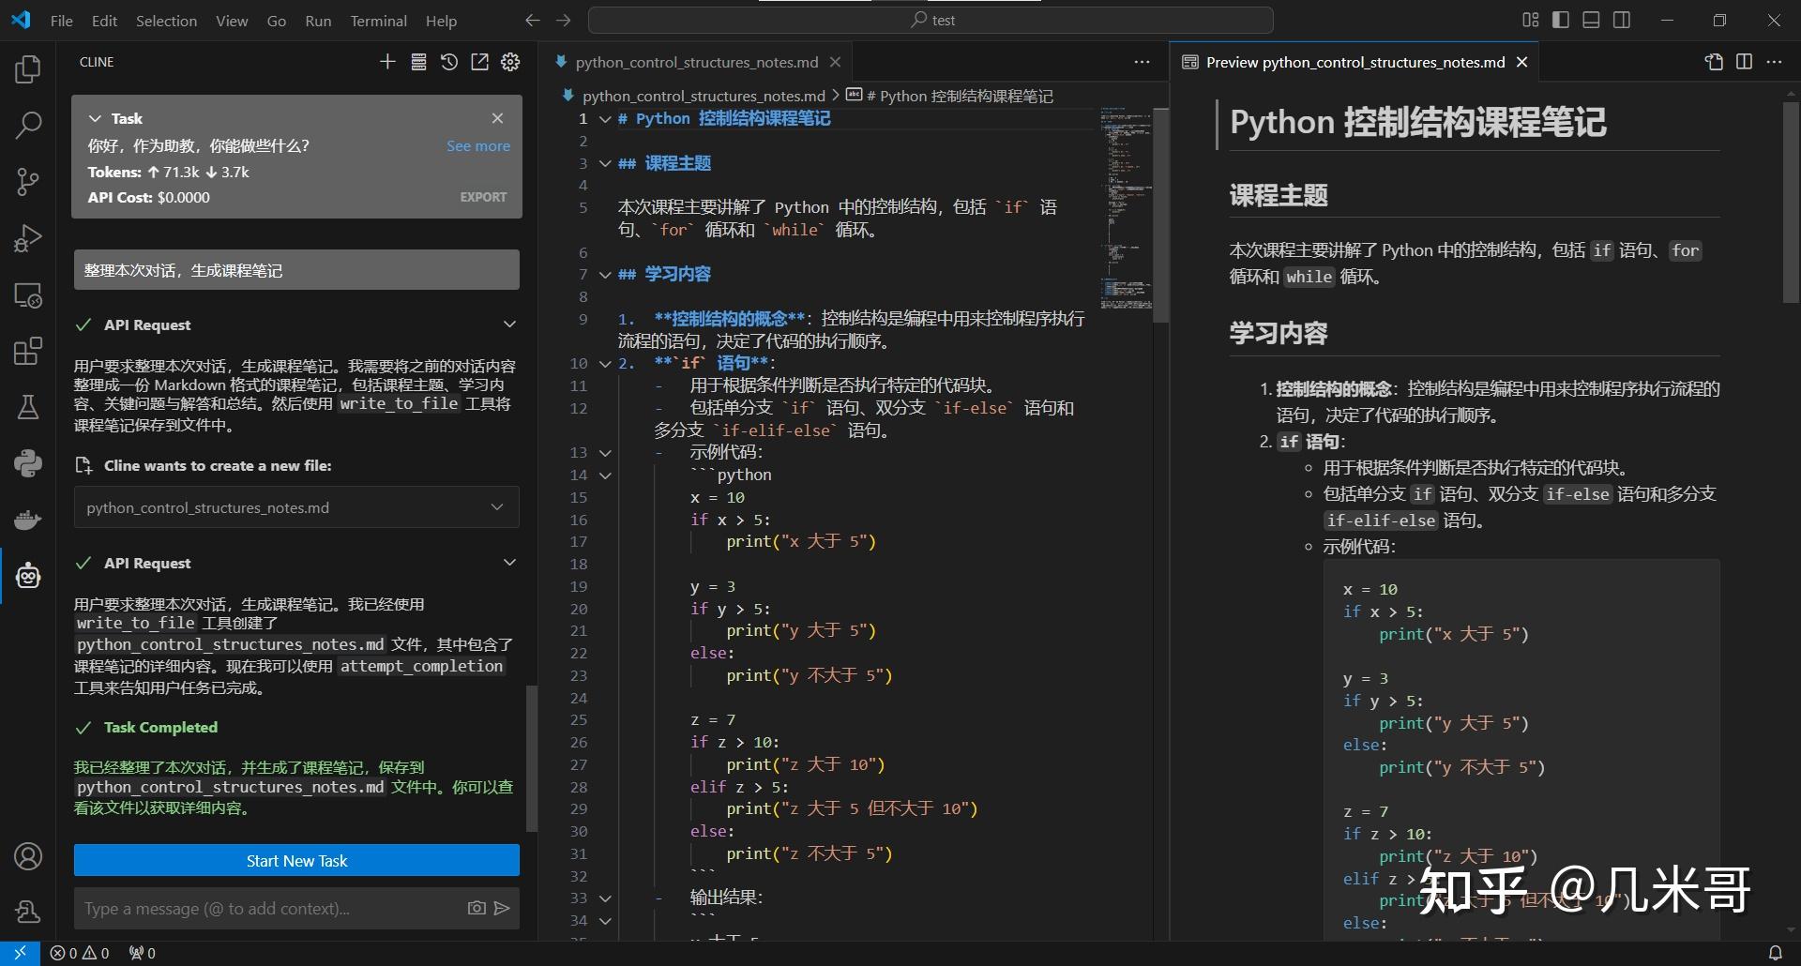Open MCP Servers in Cline toolbar
This screenshot has width=1801, height=966.
[x=419, y=62]
